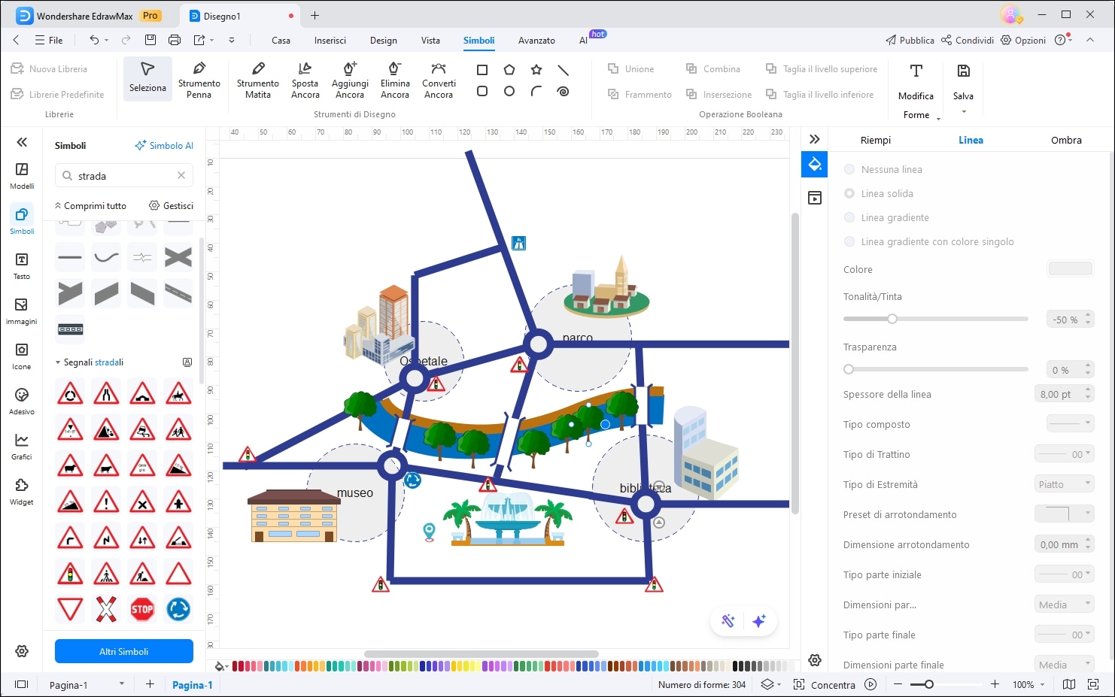
Task: Select Linea solida option
Action: [879, 193]
